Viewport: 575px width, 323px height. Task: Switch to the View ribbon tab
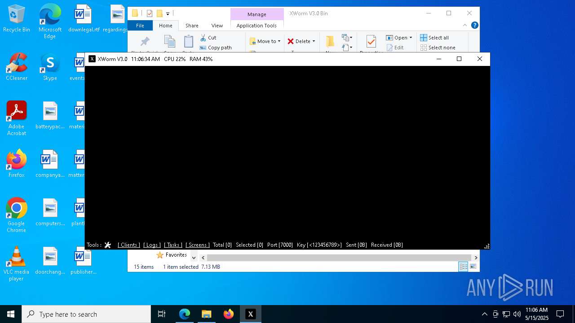click(x=217, y=26)
